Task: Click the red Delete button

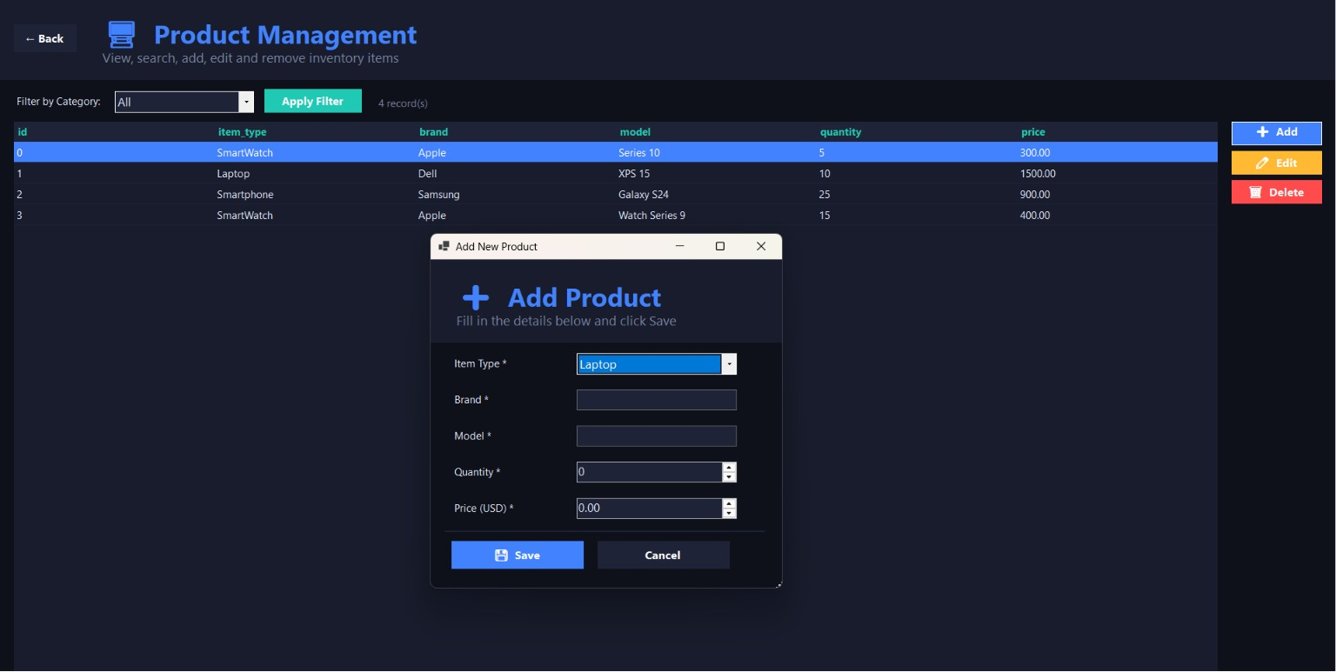Action: click(1277, 192)
